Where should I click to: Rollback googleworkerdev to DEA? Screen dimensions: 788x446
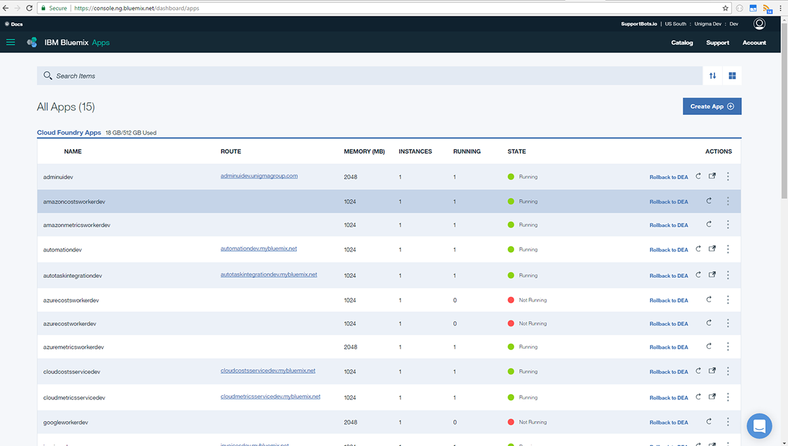(x=668, y=422)
